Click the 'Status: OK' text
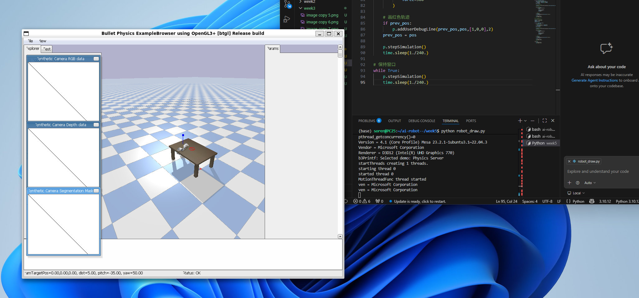This screenshot has width=639, height=298. click(192, 273)
